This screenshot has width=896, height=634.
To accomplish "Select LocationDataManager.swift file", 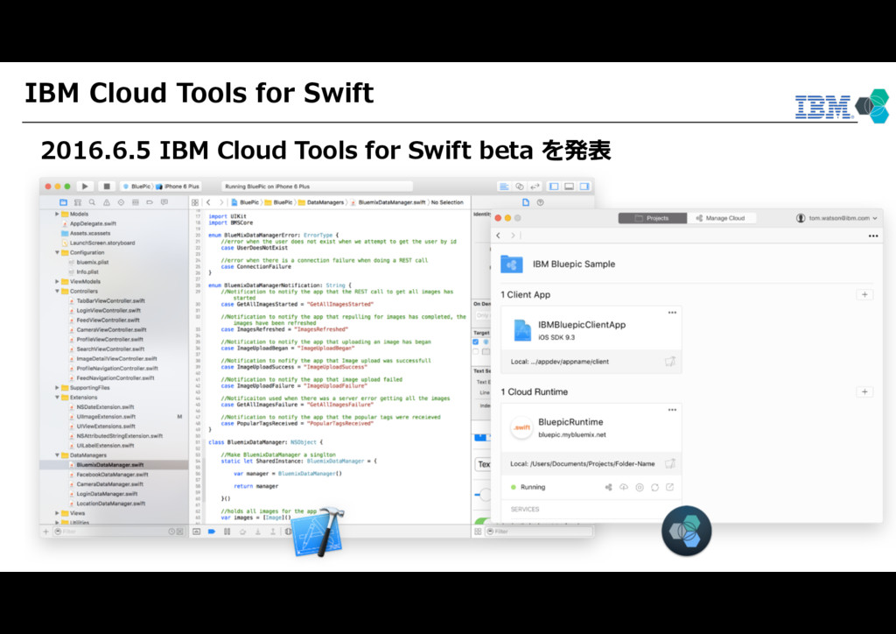I will click(x=111, y=504).
